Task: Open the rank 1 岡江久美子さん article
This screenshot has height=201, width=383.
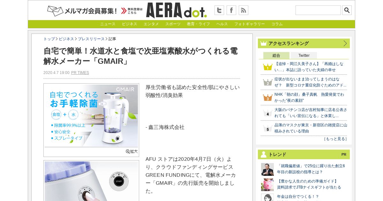Action: click(309, 67)
